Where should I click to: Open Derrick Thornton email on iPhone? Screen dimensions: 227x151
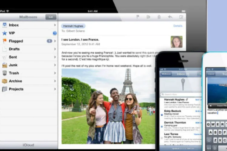[x=181, y=126]
